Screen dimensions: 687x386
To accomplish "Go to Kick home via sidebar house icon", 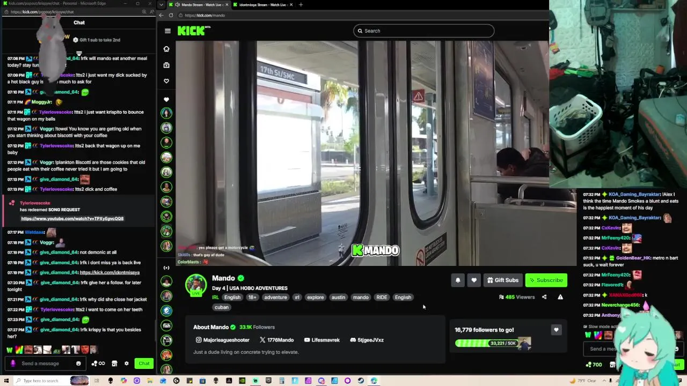I will pyautogui.click(x=166, y=49).
